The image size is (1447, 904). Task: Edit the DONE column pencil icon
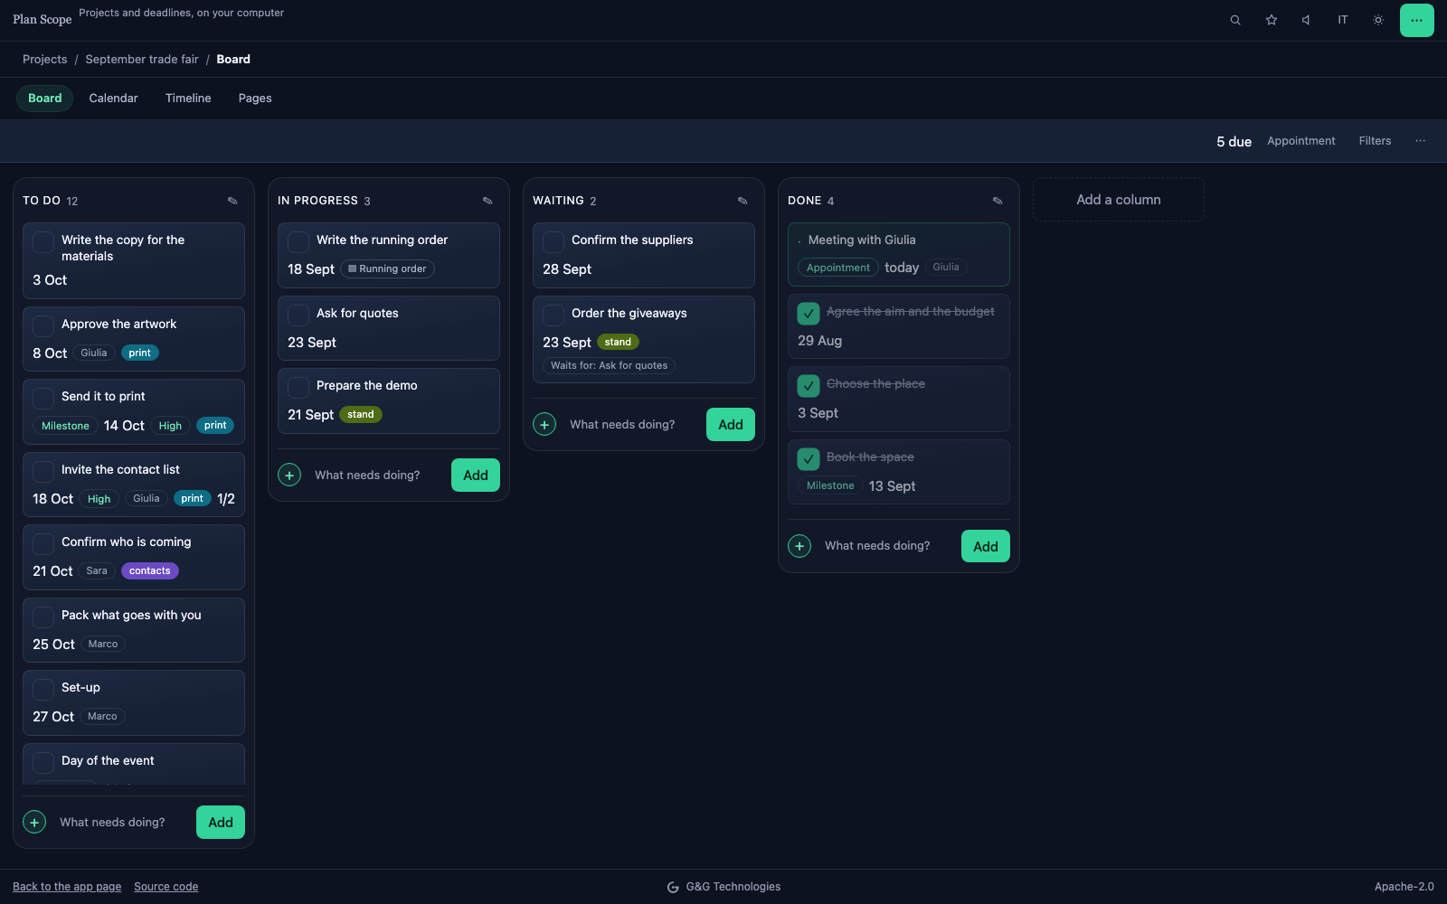point(998,201)
